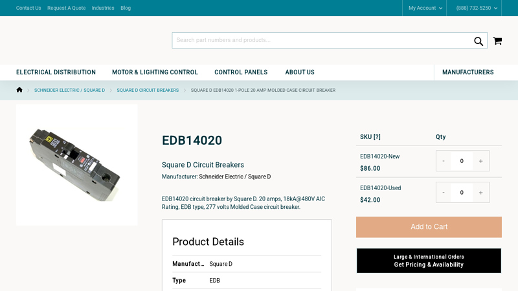Click Schneider Electric / Square D manufacturer link
This screenshot has width=518, height=291.
click(235, 177)
